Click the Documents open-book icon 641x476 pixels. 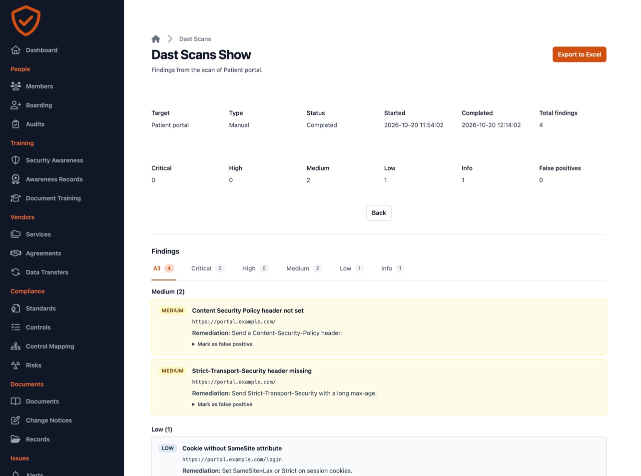point(15,401)
